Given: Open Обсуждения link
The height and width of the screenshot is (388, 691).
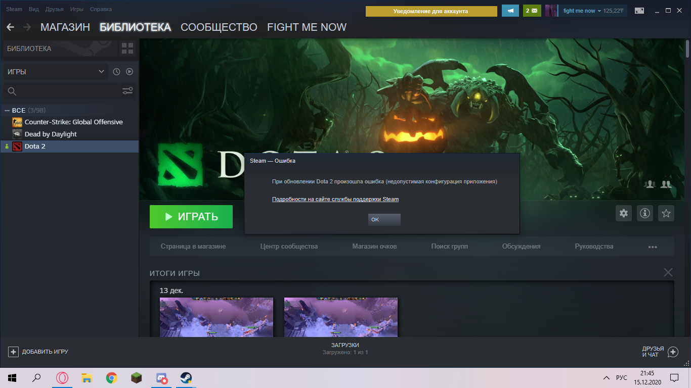Looking at the screenshot, I should click(x=521, y=247).
